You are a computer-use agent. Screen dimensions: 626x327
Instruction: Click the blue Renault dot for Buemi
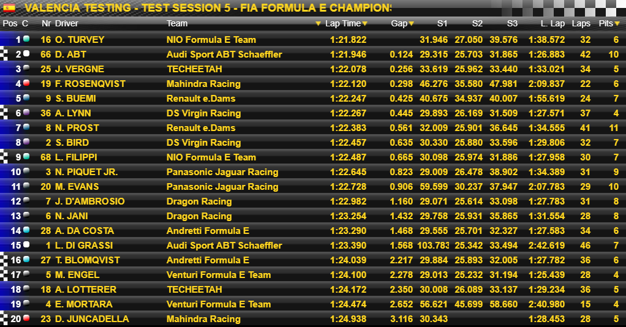[26, 97]
